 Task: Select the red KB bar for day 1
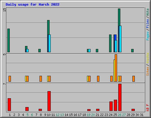pos(9,105)
